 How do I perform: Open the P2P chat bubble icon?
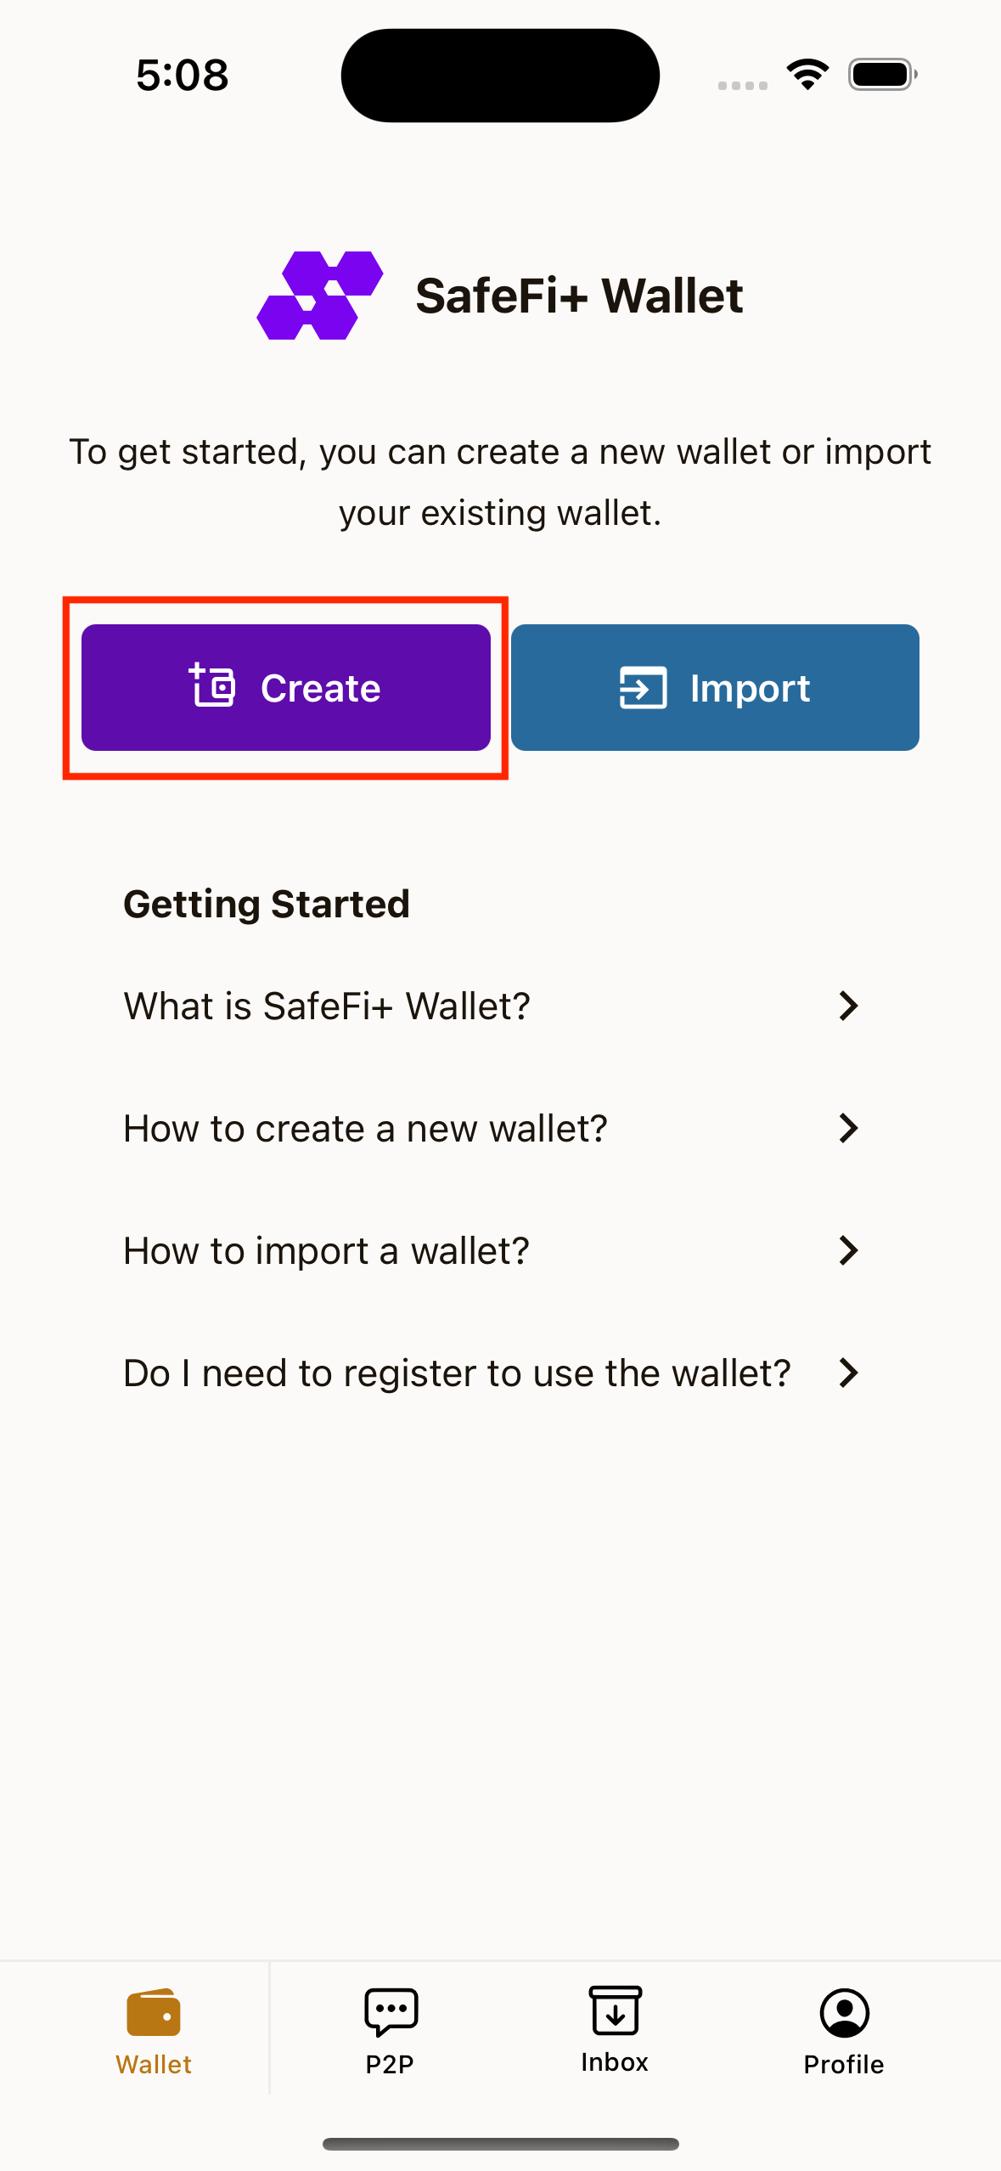(x=391, y=2011)
